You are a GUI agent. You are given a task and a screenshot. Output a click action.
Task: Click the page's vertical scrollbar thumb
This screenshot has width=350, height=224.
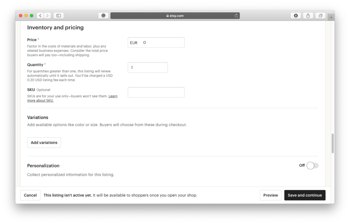point(333,144)
